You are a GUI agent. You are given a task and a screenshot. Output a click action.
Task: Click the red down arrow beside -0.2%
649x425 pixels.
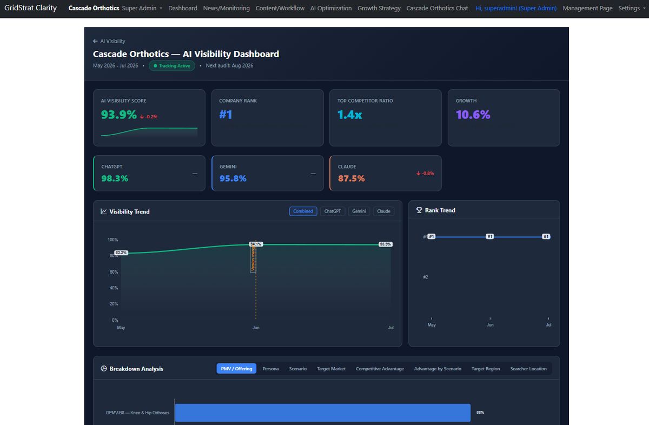pos(142,117)
